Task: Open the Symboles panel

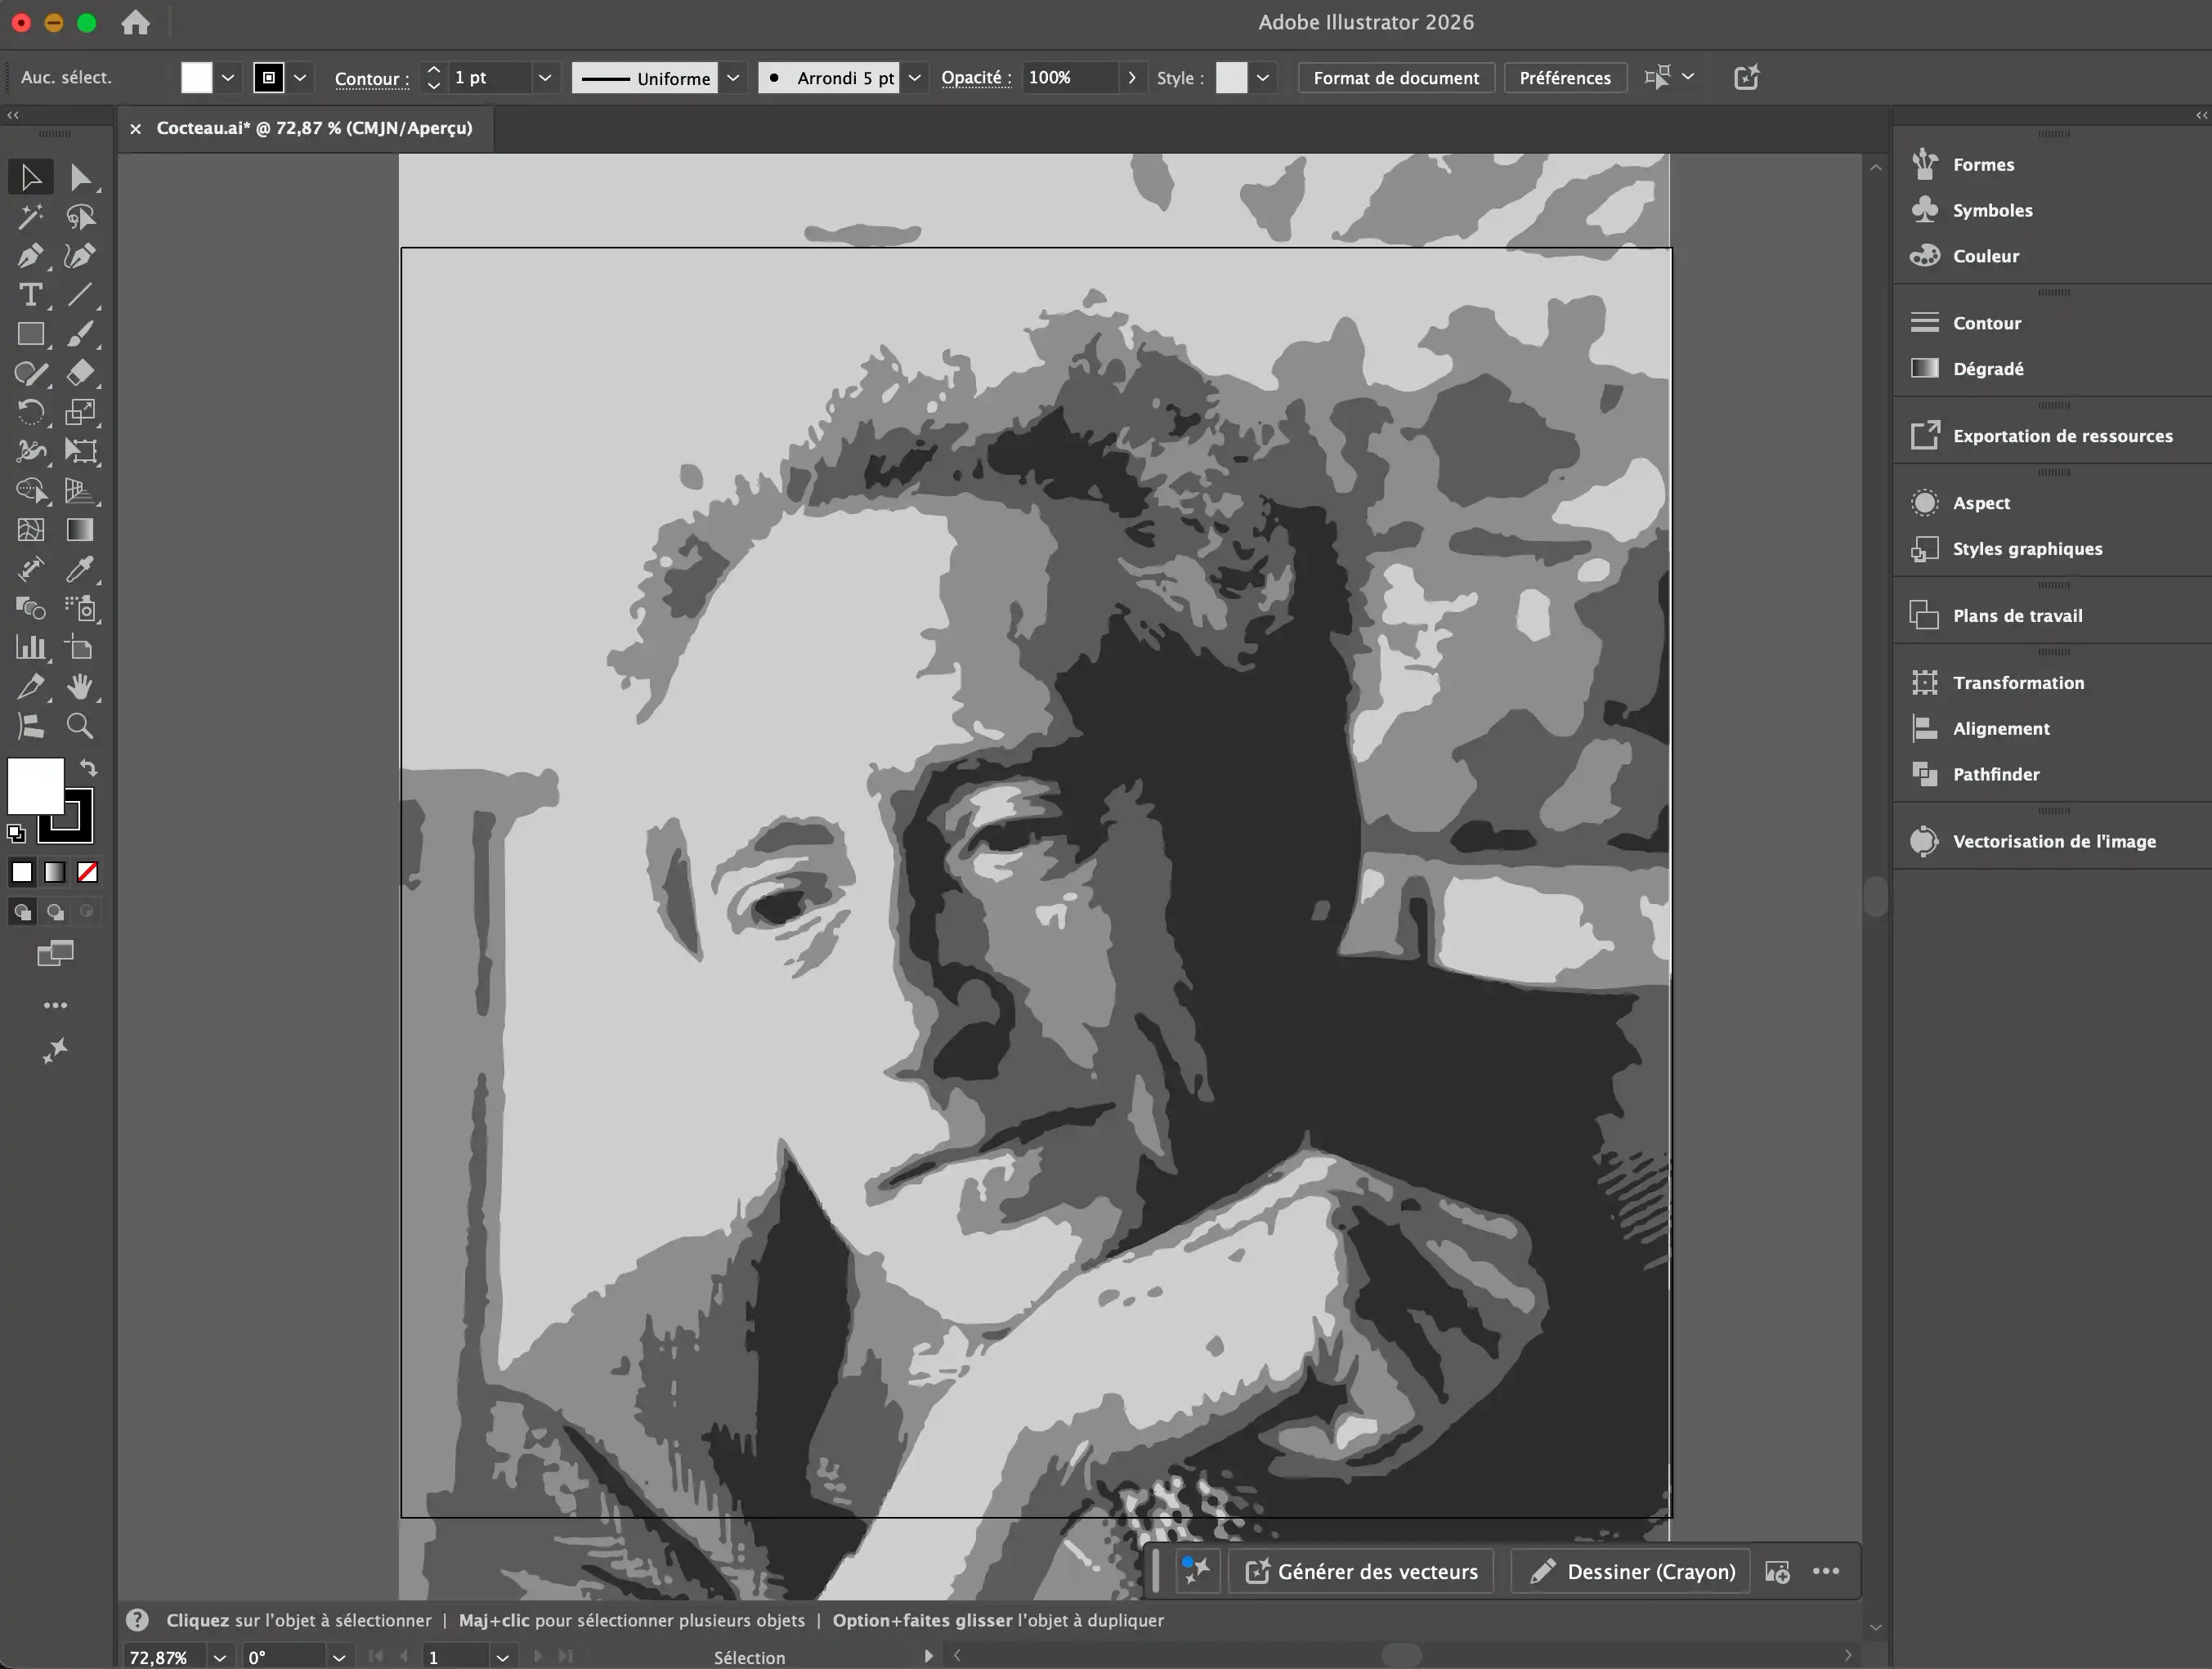Action: (1992, 210)
